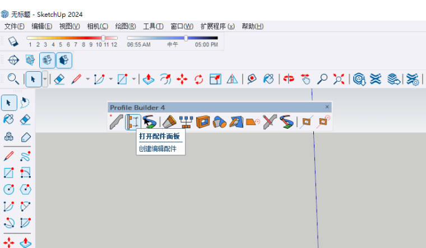Select the Freehand tool in left toolbar
The image size is (426, 248).
(x=25, y=156)
